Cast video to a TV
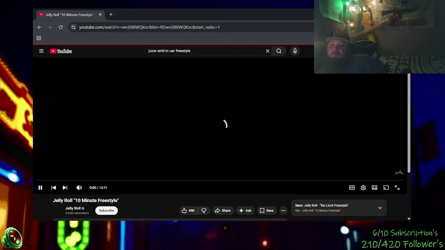The height and width of the screenshot is (250, 445). coord(386,187)
